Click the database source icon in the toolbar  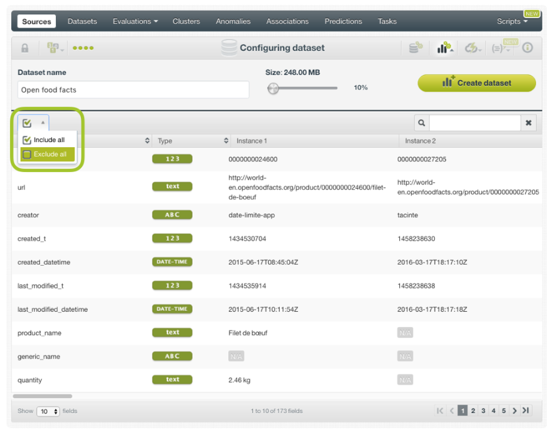tap(415, 48)
